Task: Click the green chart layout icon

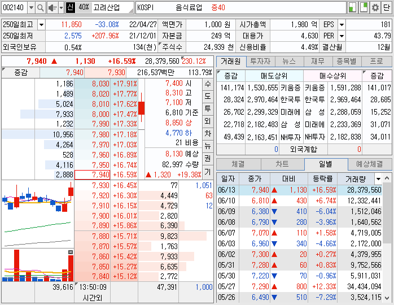Action: tap(353, 7)
